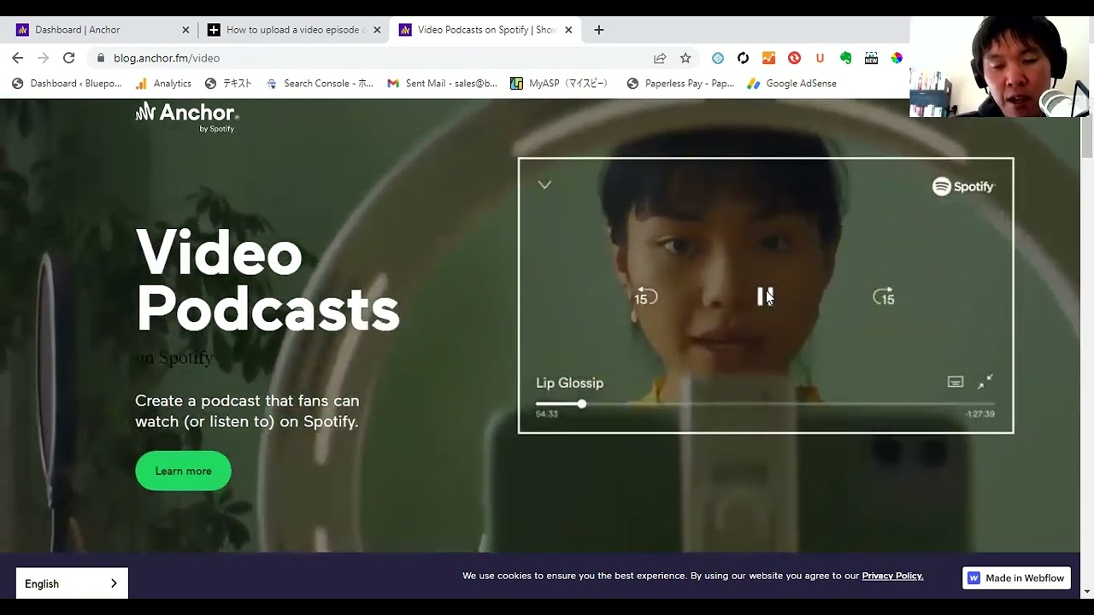Share this page icon

click(660, 58)
